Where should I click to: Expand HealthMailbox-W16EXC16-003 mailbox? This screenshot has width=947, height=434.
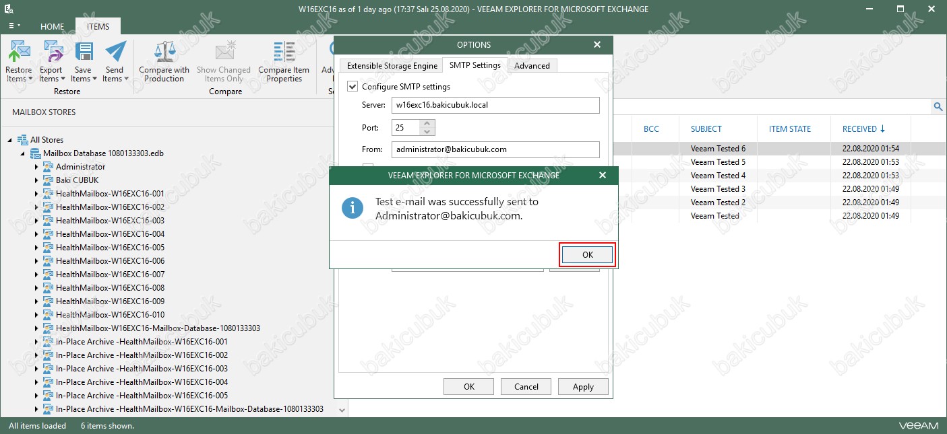click(x=36, y=221)
